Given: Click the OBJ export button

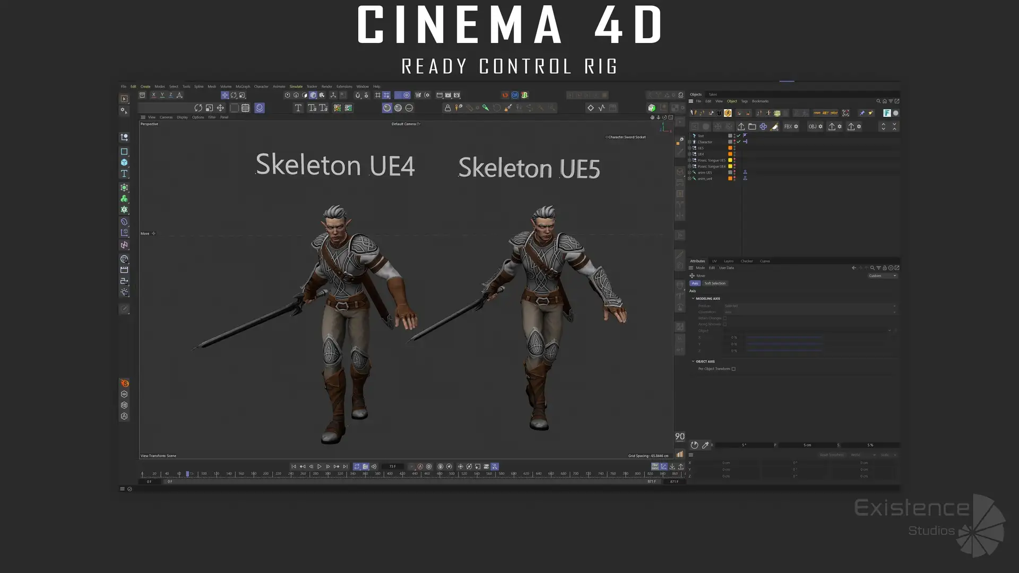Looking at the screenshot, I should 813,127.
